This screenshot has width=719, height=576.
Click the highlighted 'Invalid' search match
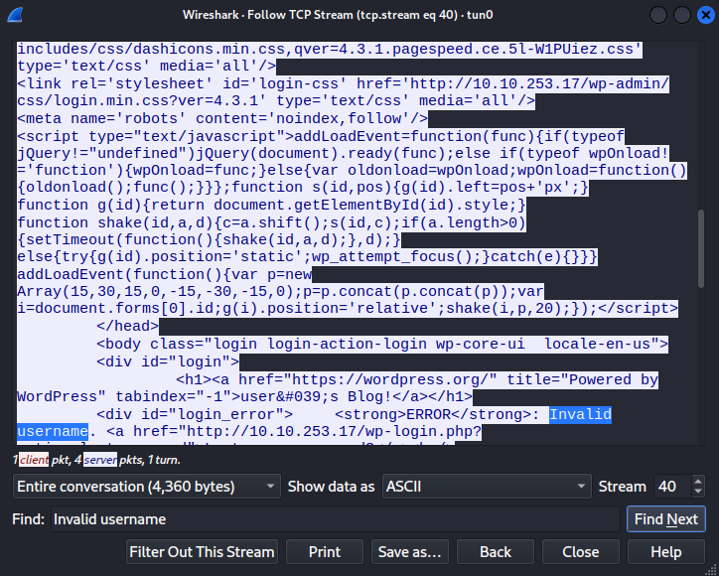click(x=581, y=414)
